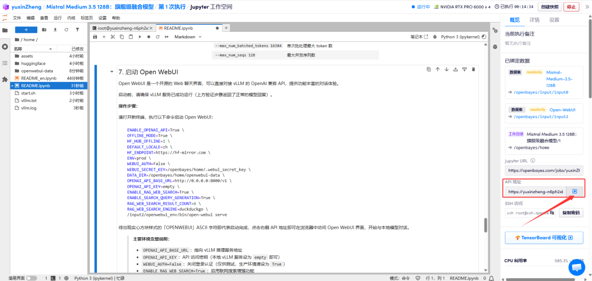Add a new launcher tab with plus
Screen dimensions: 592x281
(x=226, y=28)
